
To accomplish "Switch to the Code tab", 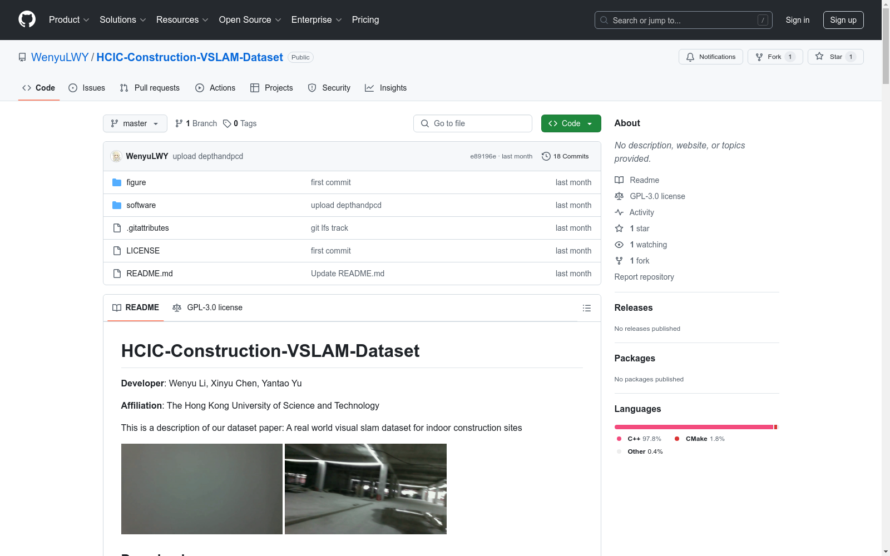I will tap(39, 88).
